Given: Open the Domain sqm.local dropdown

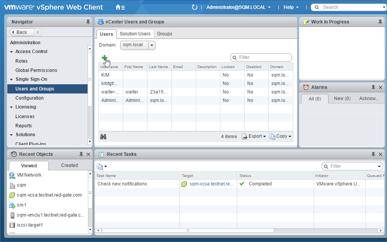Looking at the screenshot, I should [152, 45].
